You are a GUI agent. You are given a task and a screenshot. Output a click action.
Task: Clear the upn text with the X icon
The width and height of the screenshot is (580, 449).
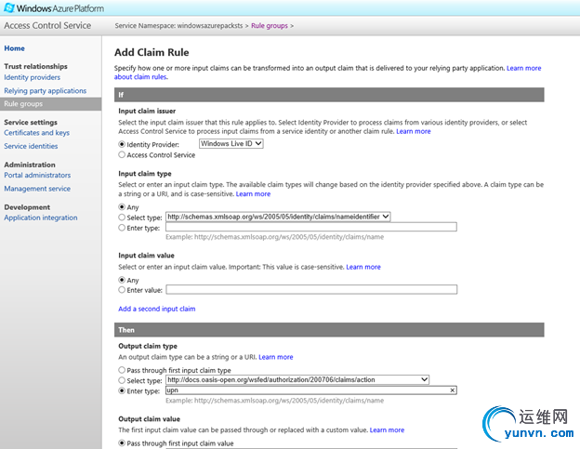coord(452,390)
